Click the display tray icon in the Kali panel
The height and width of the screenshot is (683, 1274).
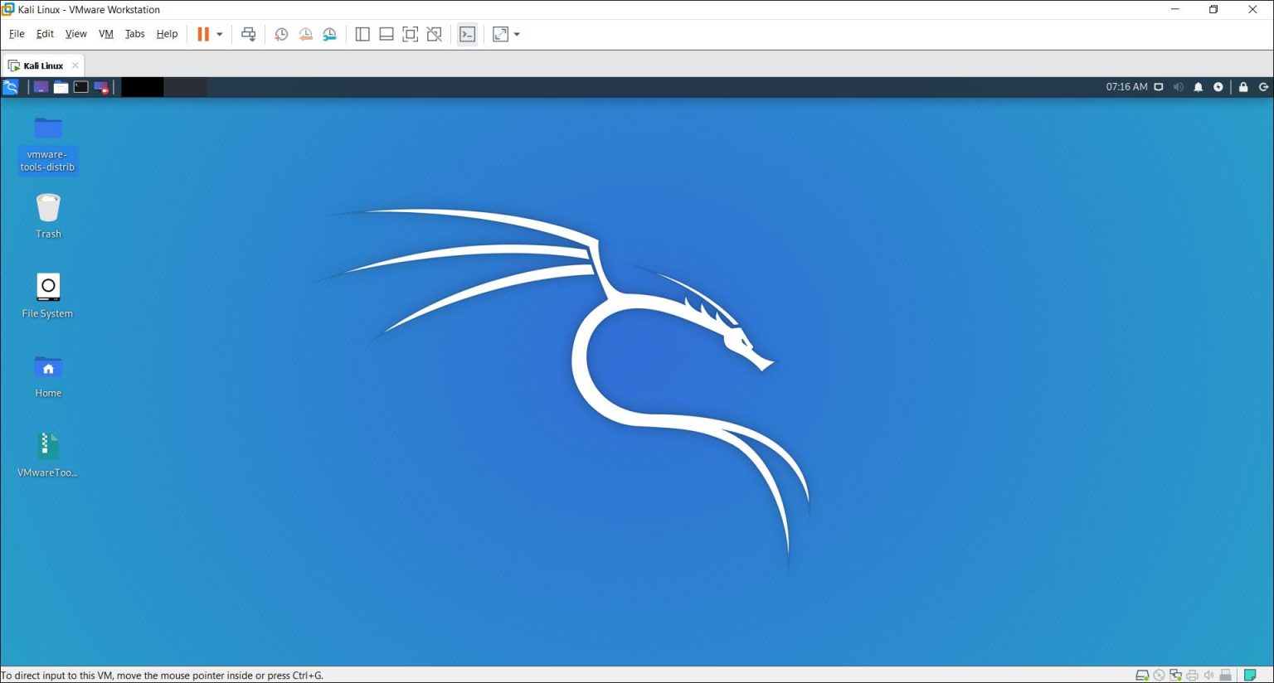click(x=1159, y=87)
